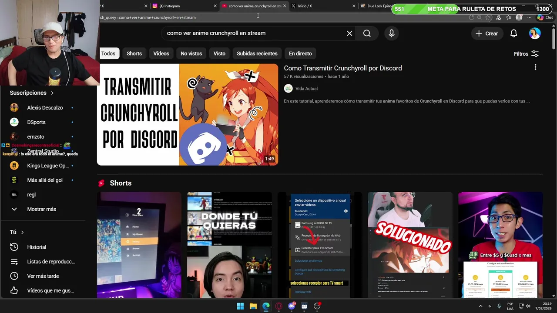Select the Shorts filter chip

[x=134, y=53]
